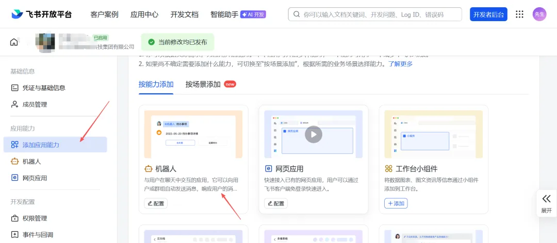Click 添加 on the 工作台小组件 card
557x243 pixels.
coord(396,203)
